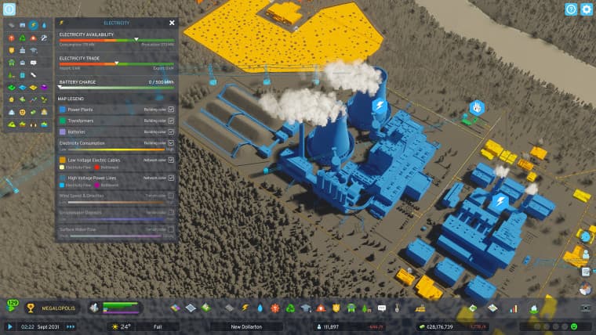Click the Electricity Availability bar

(117, 40)
